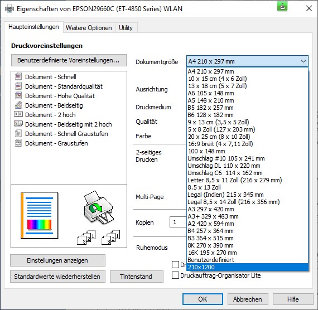Click the right collated pages icon
Viewport: 318px width, 310px height.
pos(110,238)
